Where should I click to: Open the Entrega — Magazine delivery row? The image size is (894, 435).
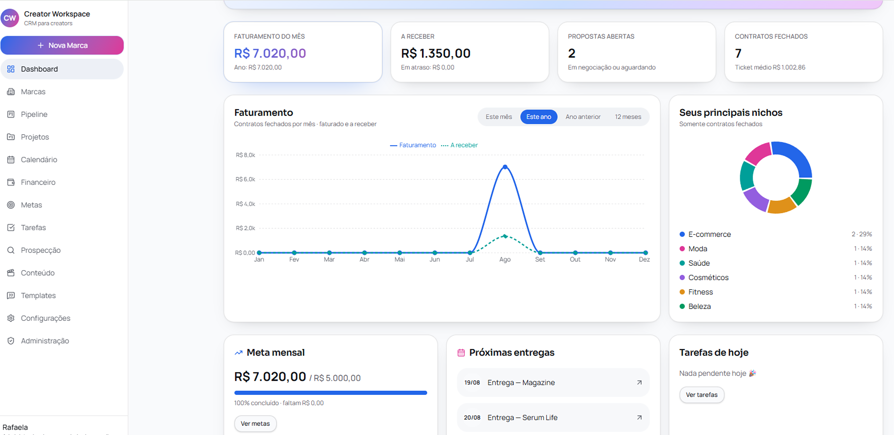(553, 382)
